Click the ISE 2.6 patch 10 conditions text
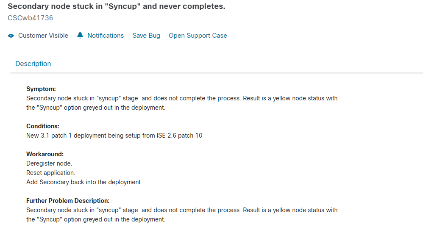 [x=114, y=136]
